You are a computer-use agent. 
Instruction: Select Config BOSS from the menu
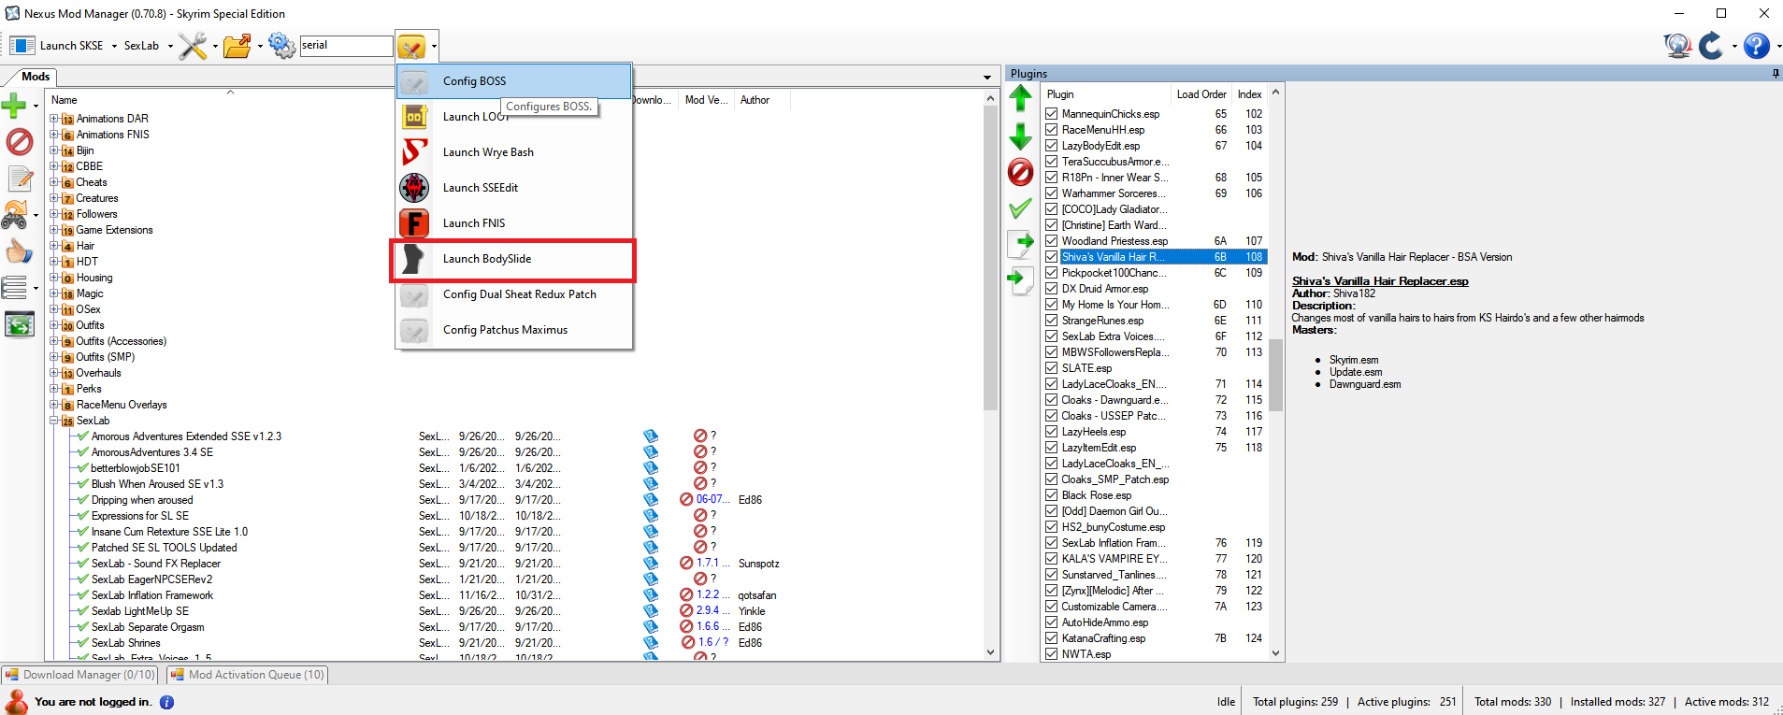click(514, 81)
